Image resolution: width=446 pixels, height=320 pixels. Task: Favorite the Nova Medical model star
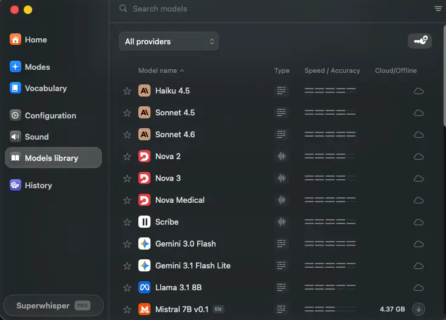click(x=127, y=200)
